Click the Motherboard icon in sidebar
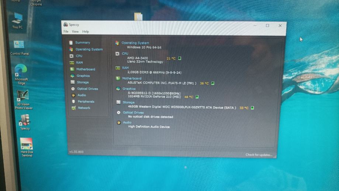Image resolution: width=339 pixels, height=191 pixels. 72,69
